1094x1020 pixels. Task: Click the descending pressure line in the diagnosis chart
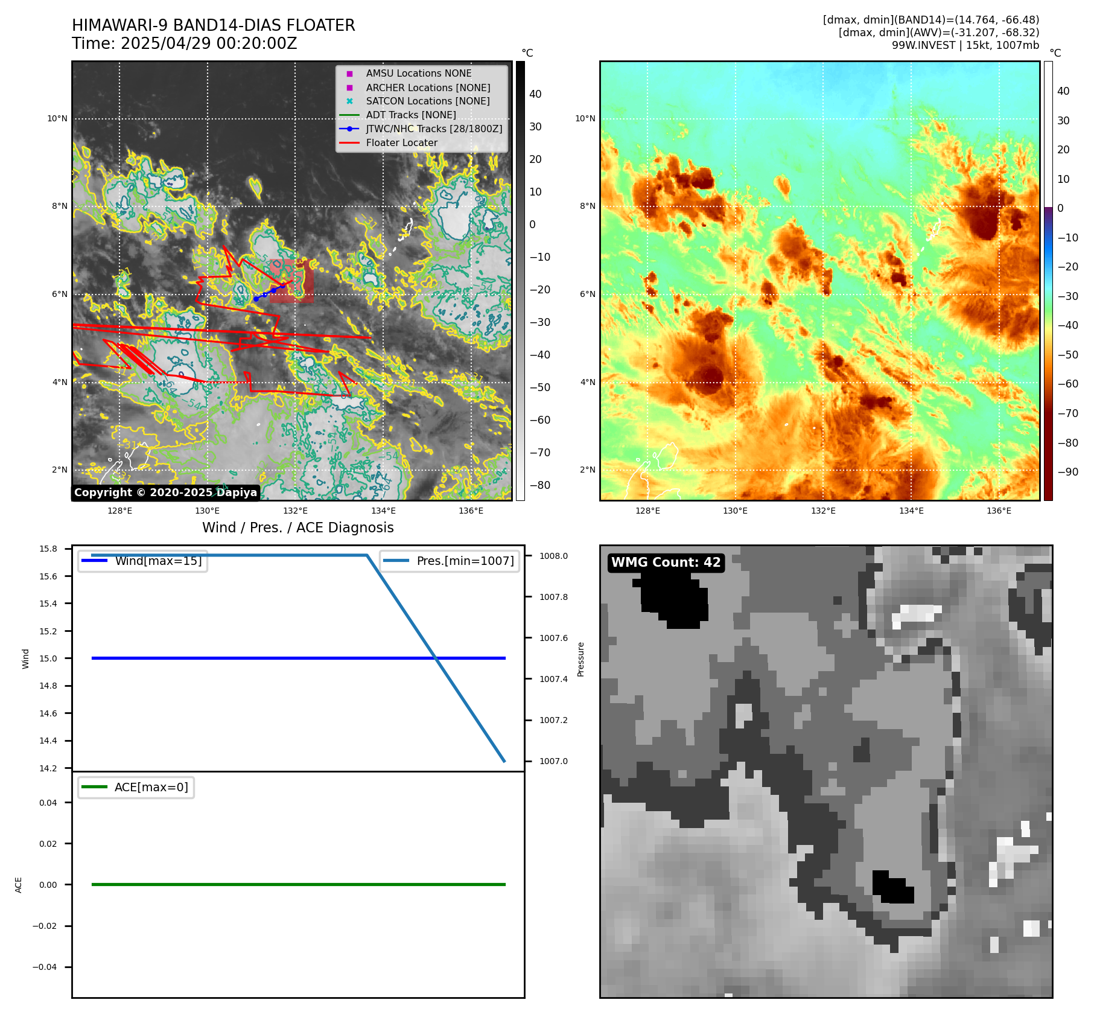pyautogui.click(x=436, y=658)
